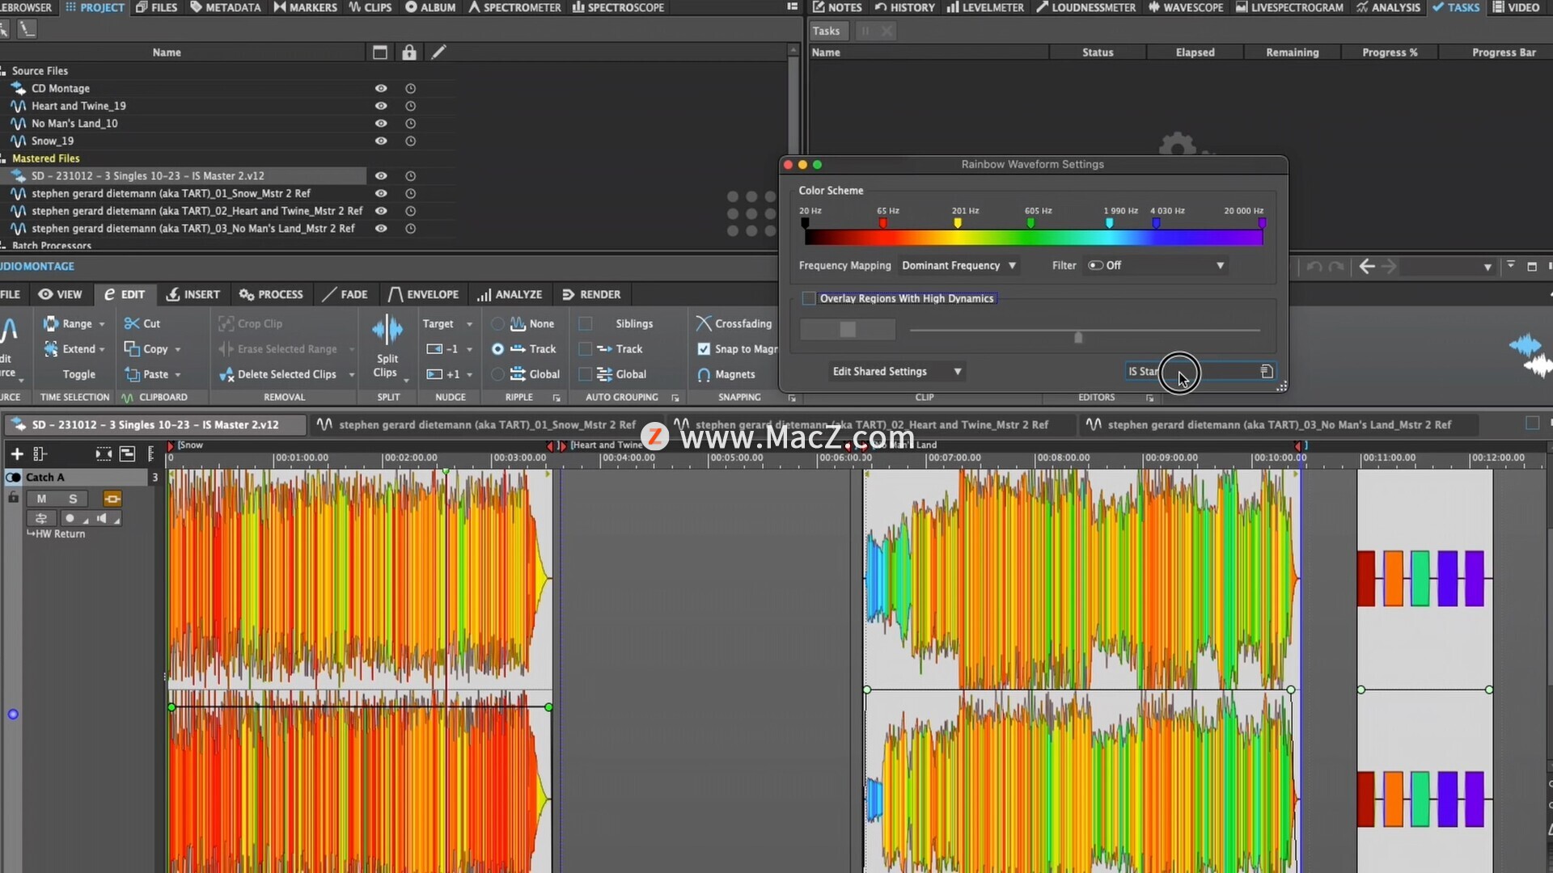The height and width of the screenshot is (873, 1553).
Task: Click the timeline ruler settings icon
Action: tap(150, 453)
